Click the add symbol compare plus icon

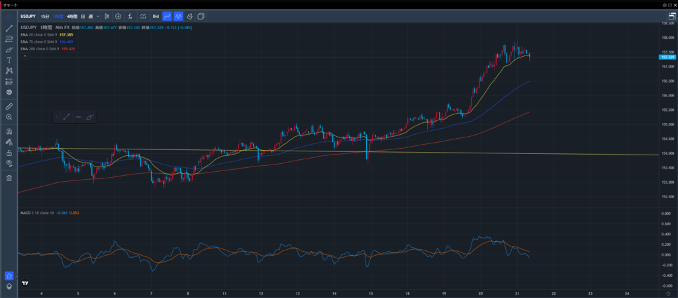pyautogui.click(x=118, y=15)
